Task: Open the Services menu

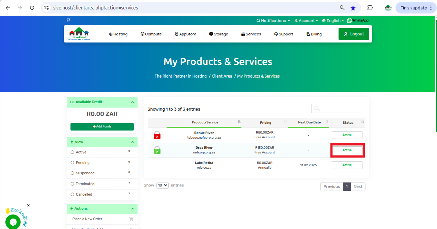Action: 251,34
